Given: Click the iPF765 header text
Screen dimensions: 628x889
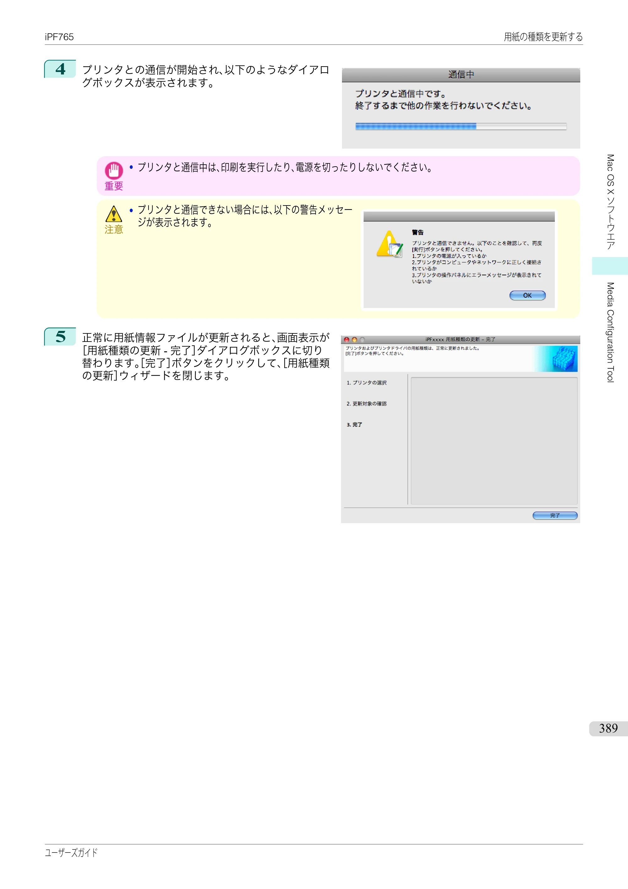Looking at the screenshot, I should tap(59, 37).
